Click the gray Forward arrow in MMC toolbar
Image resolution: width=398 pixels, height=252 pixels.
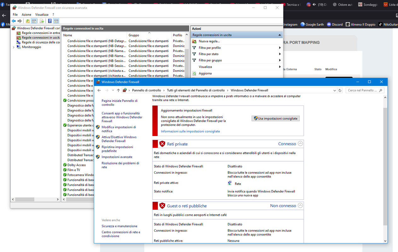[20, 21]
